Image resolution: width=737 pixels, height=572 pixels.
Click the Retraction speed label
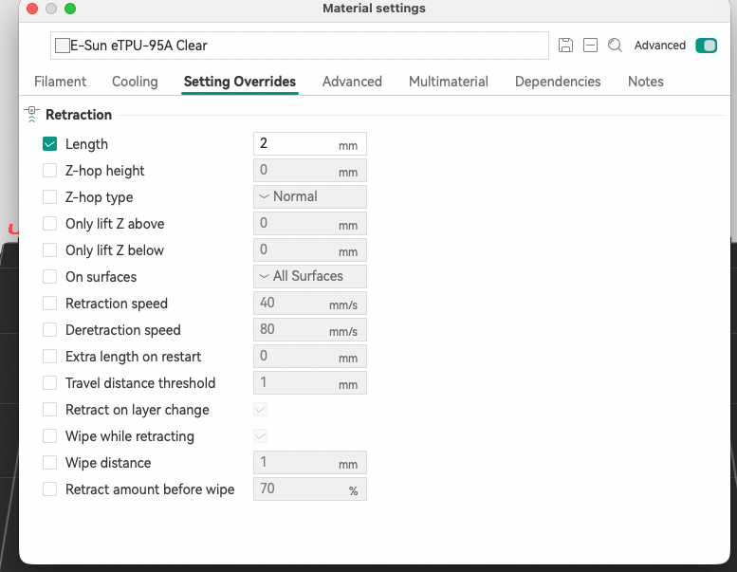[x=117, y=304]
